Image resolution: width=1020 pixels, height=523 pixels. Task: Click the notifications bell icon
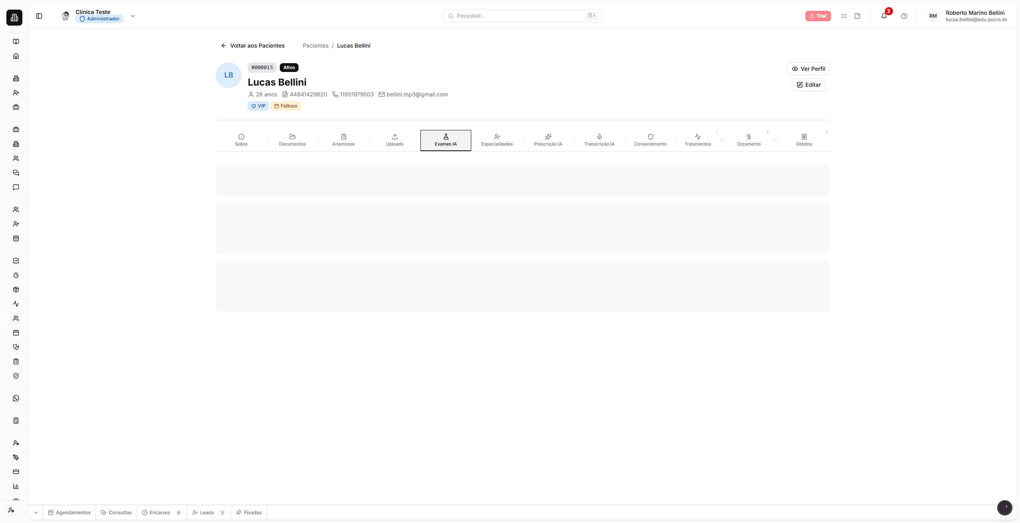[x=884, y=16]
